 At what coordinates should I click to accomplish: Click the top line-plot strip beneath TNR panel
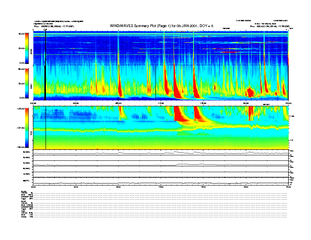(161, 153)
